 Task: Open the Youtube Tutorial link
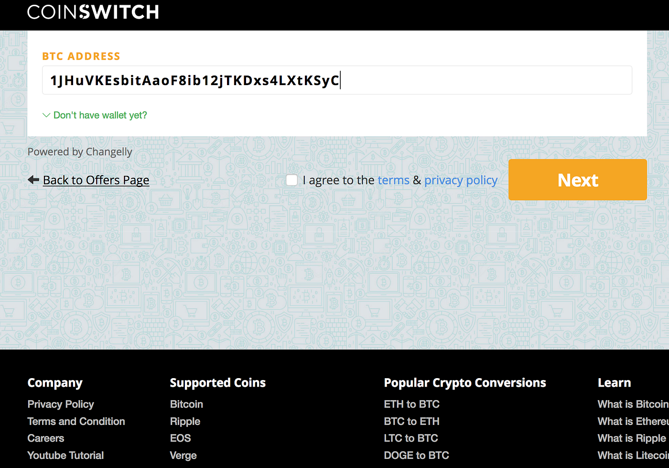(x=65, y=456)
